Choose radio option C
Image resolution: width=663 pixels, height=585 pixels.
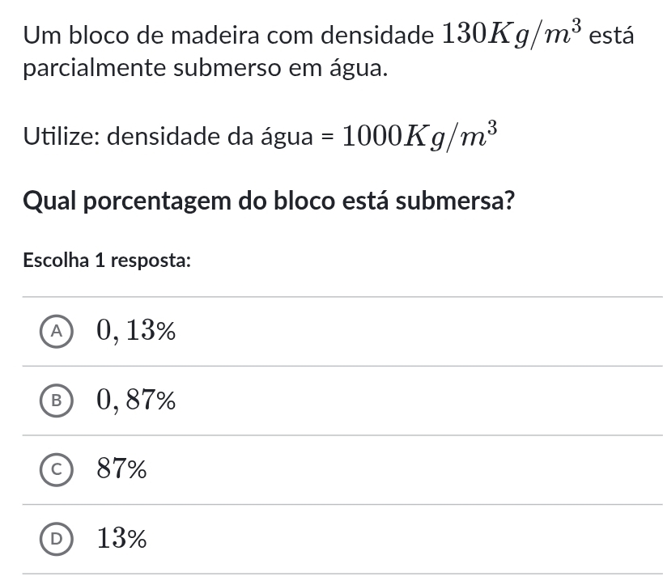click(56, 468)
